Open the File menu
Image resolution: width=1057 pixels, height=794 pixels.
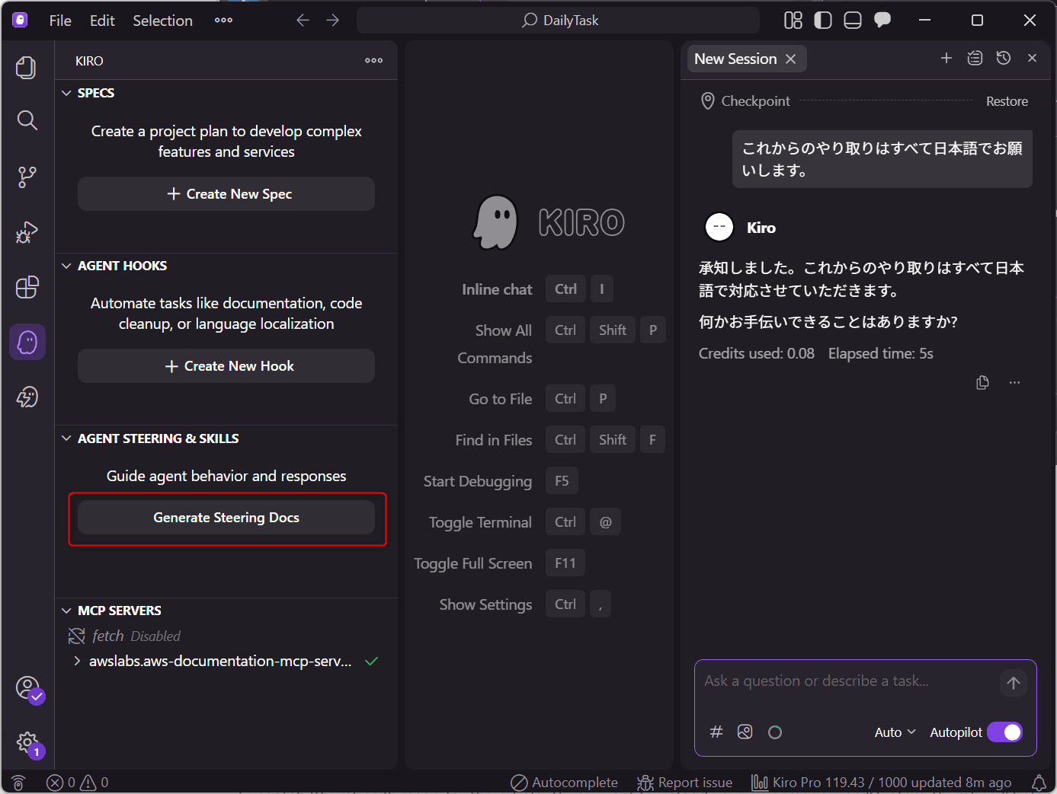[60, 21]
